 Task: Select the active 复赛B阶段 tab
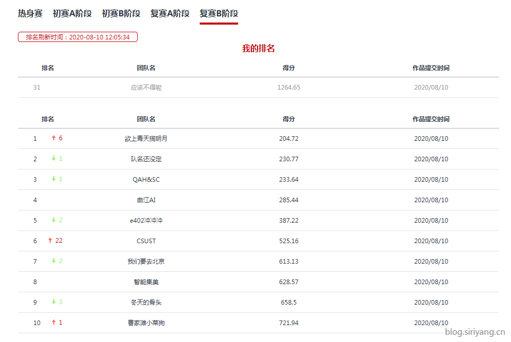[219, 14]
